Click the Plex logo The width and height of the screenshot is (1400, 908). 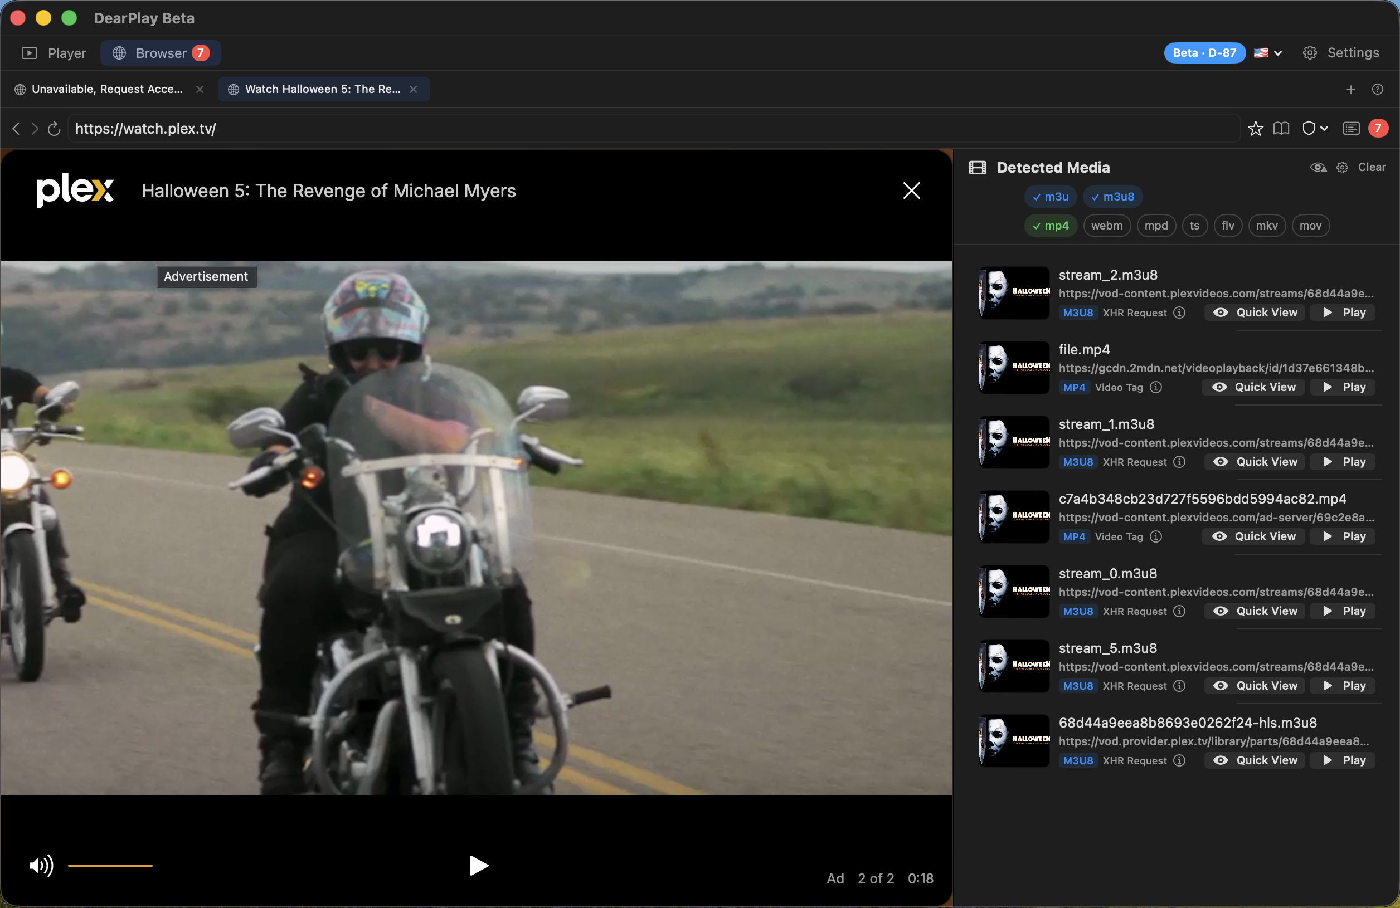[x=75, y=190]
